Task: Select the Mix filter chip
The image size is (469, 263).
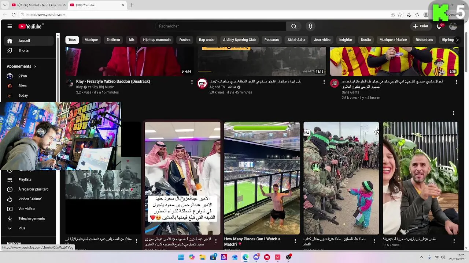Action: [132, 40]
